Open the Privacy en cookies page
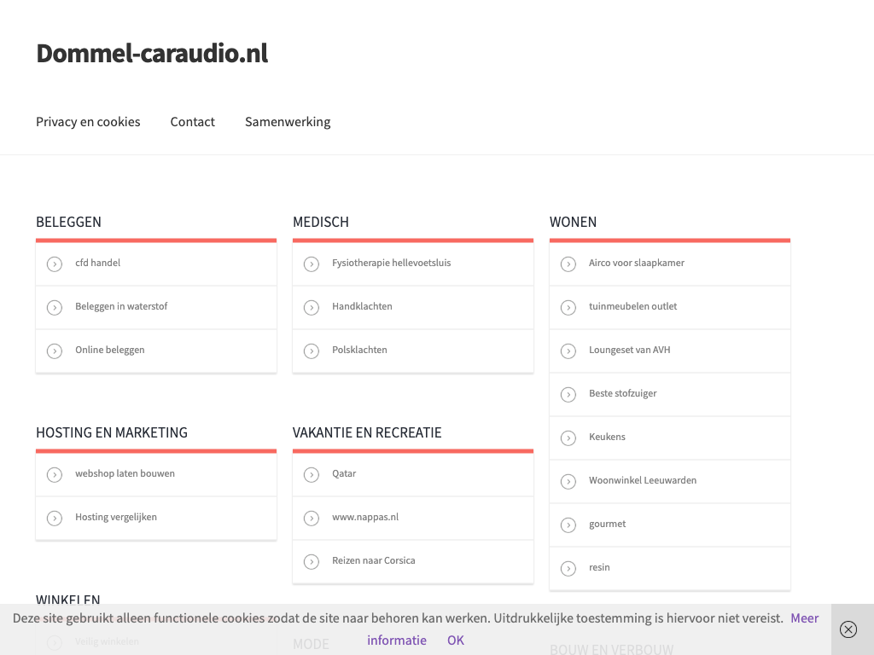Screen dimensions: 874x655 [88, 122]
